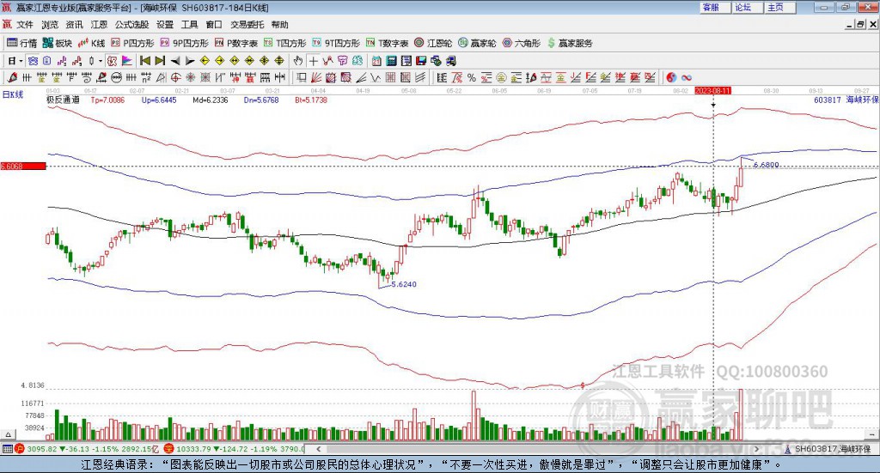The height and width of the screenshot is (473, 880).
Task: Open the 设置 menu
Action: tap(165, 25)
